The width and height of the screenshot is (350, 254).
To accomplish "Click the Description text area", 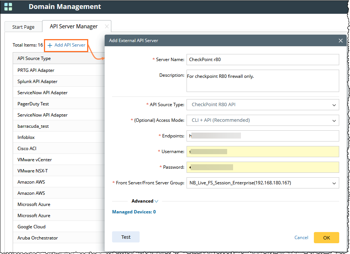I will coord(262,80).
